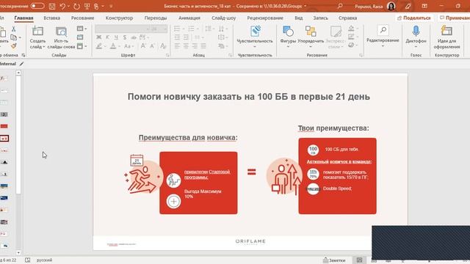Click the Поделиться button
Viewport: 470px width, 264px height.
[414, 18]
